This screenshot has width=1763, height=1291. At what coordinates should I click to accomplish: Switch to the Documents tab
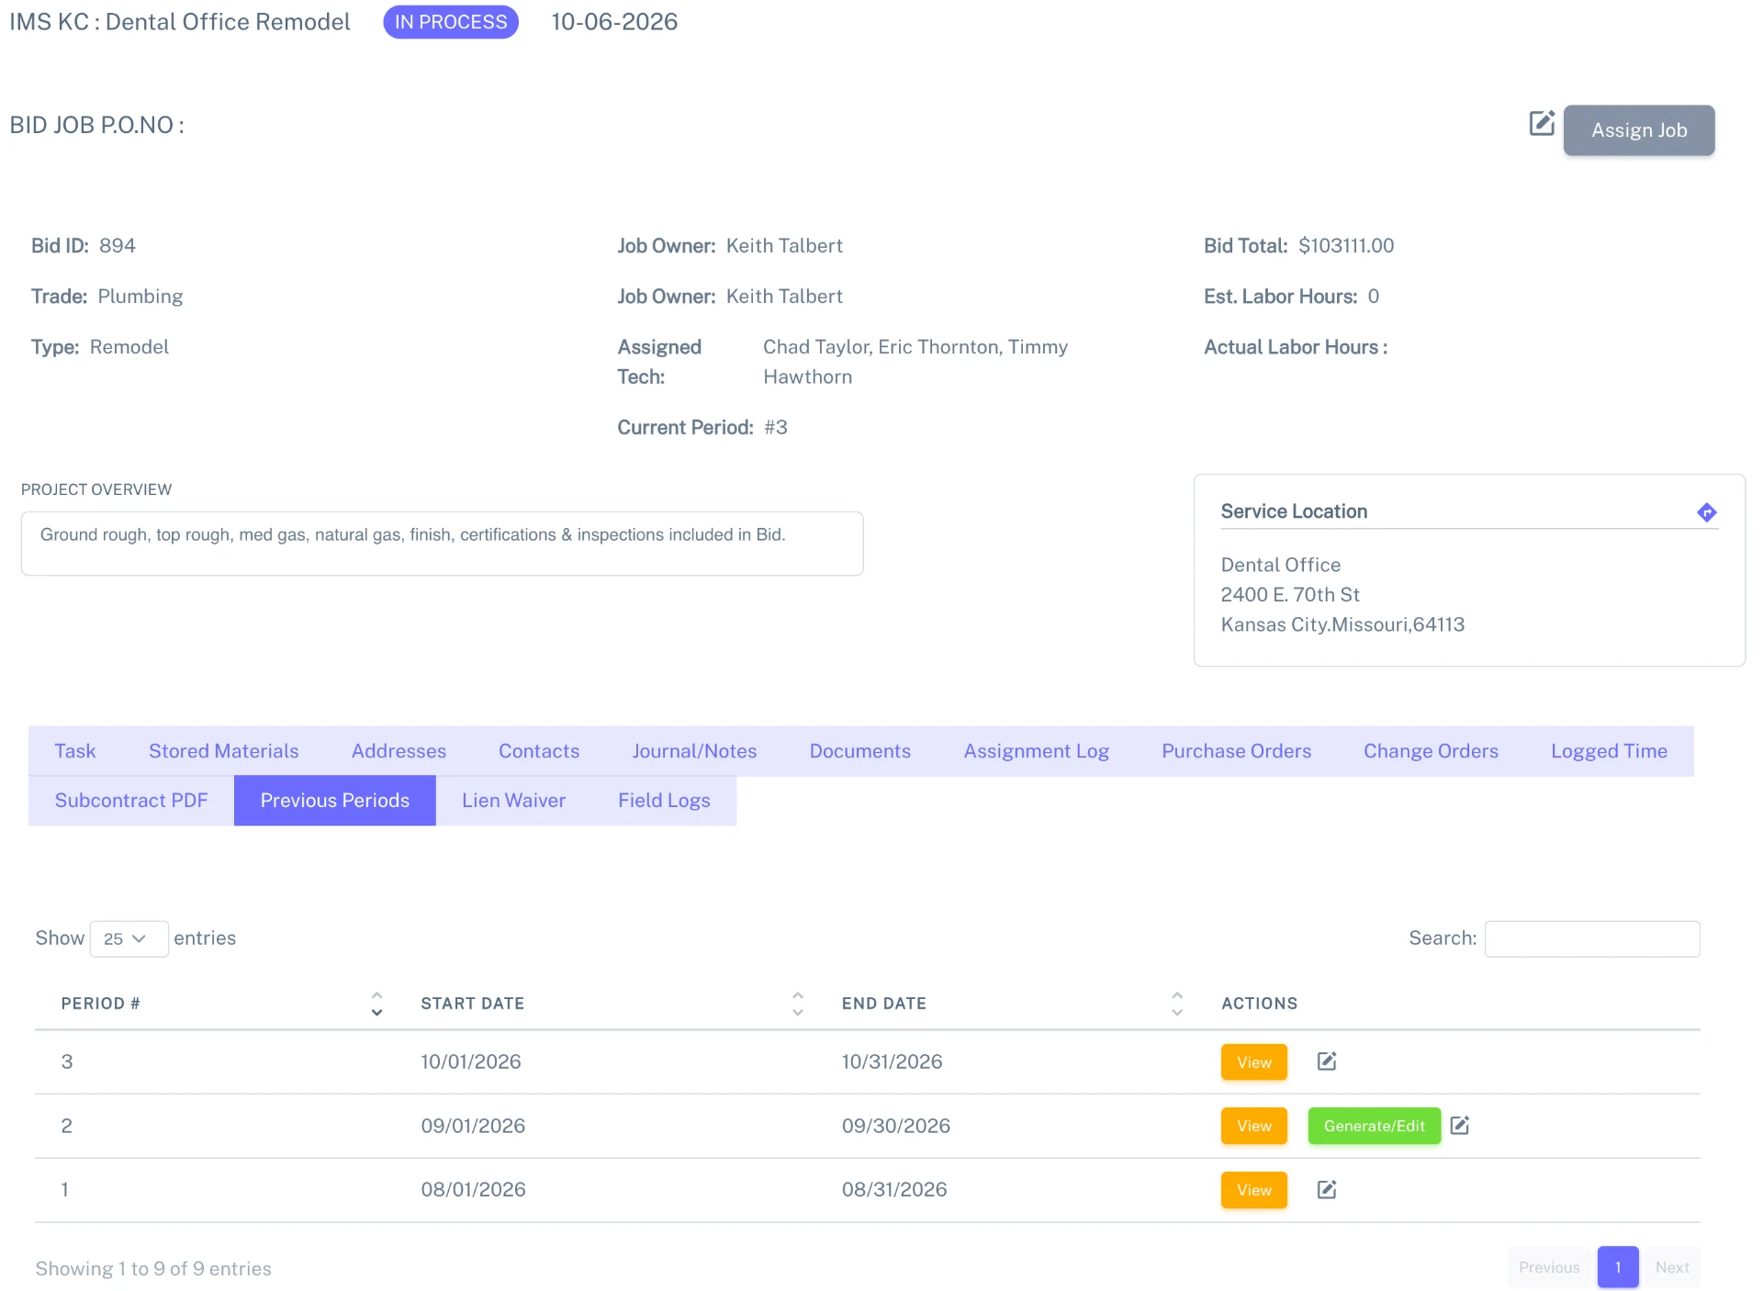point(860,751)
